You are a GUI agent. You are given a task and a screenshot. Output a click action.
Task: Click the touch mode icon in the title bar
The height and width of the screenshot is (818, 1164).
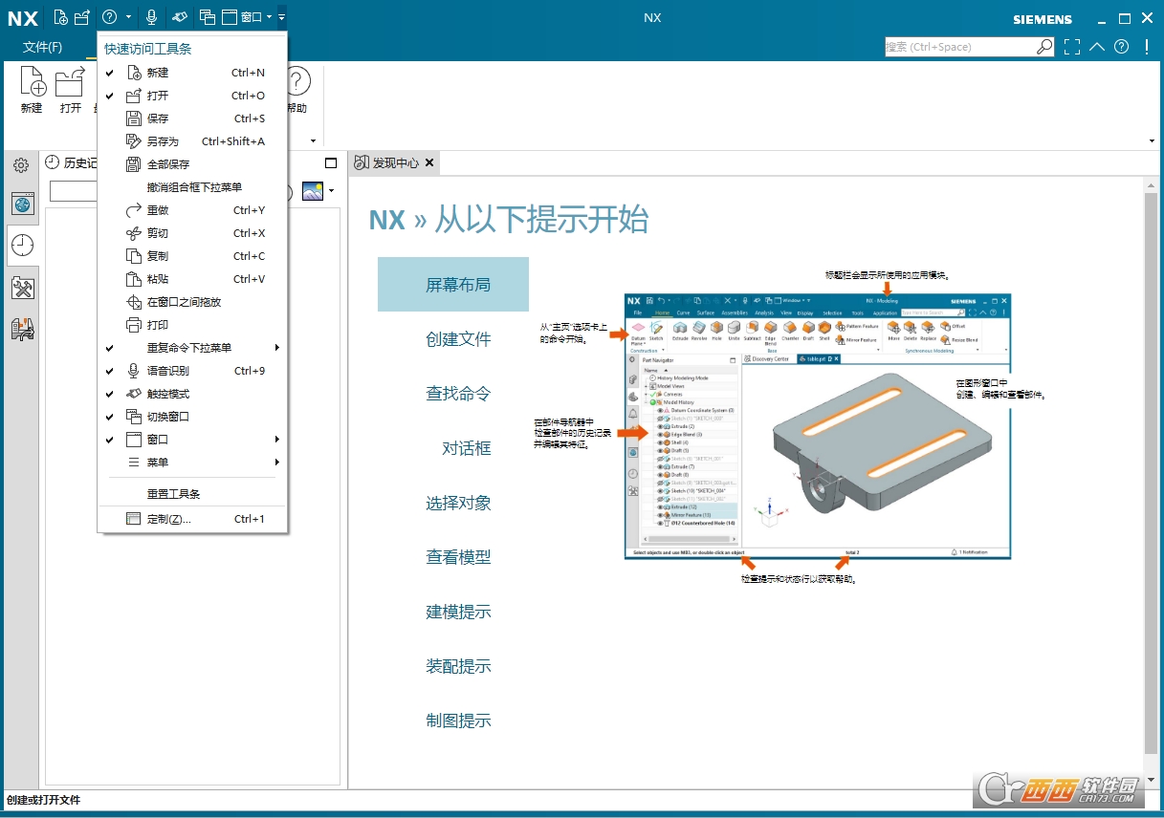pyautogui.click(x=179, y=16)
